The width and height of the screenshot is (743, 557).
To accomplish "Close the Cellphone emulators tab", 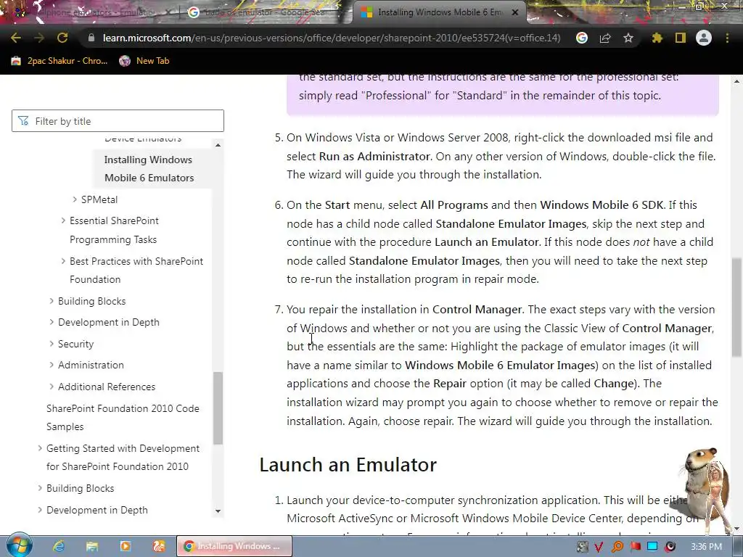I will [168, 12].
